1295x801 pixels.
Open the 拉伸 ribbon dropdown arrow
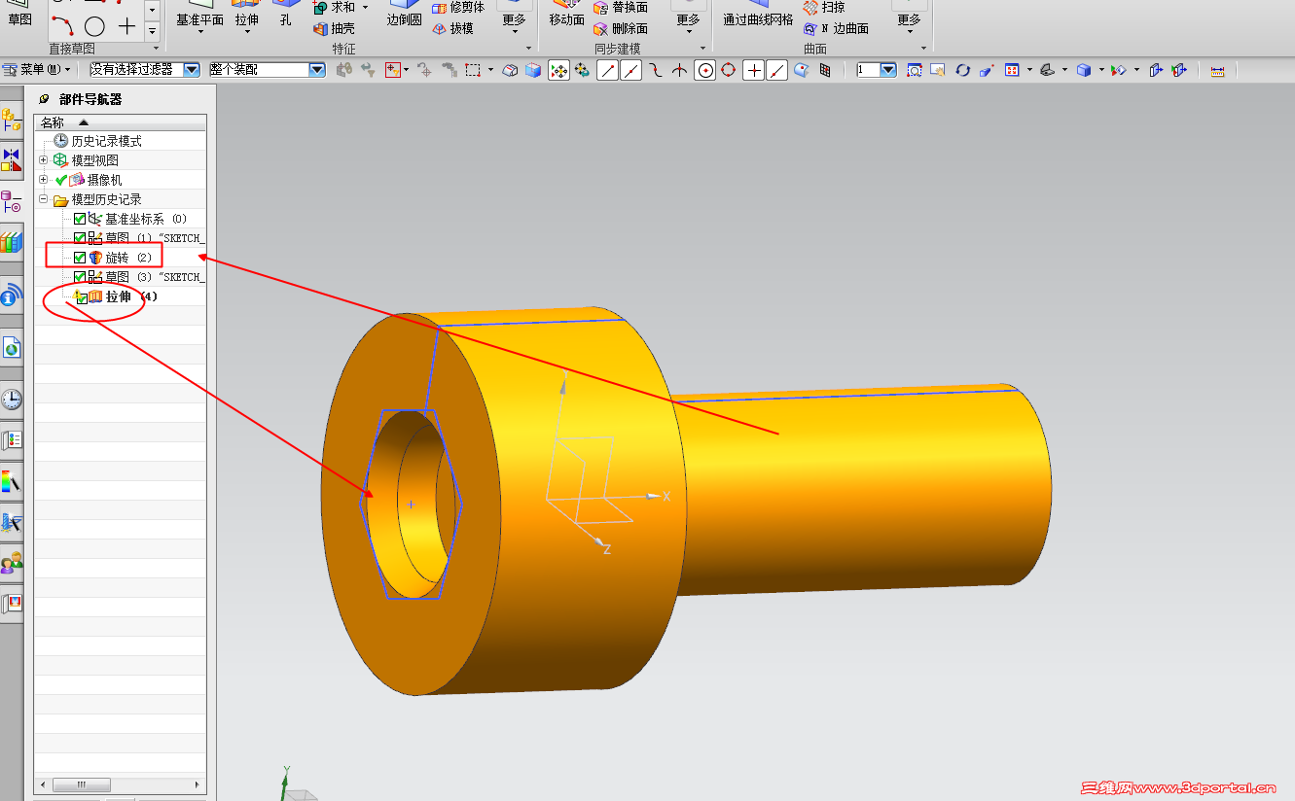(247, 32)
